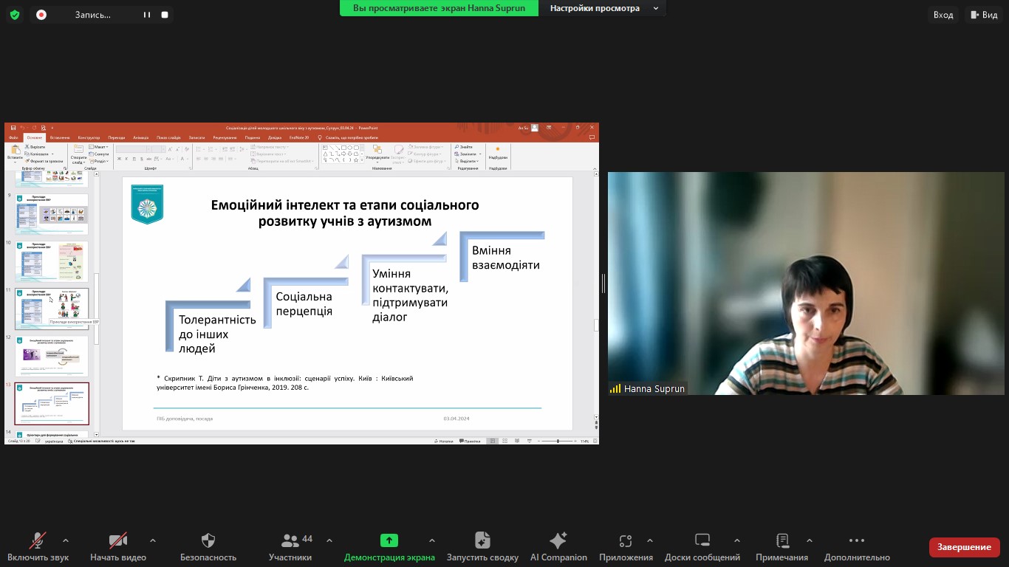Viewport: 1009px width, 567px height.
Task: Click Hanna Suprun's video tile
Action: 806,283
